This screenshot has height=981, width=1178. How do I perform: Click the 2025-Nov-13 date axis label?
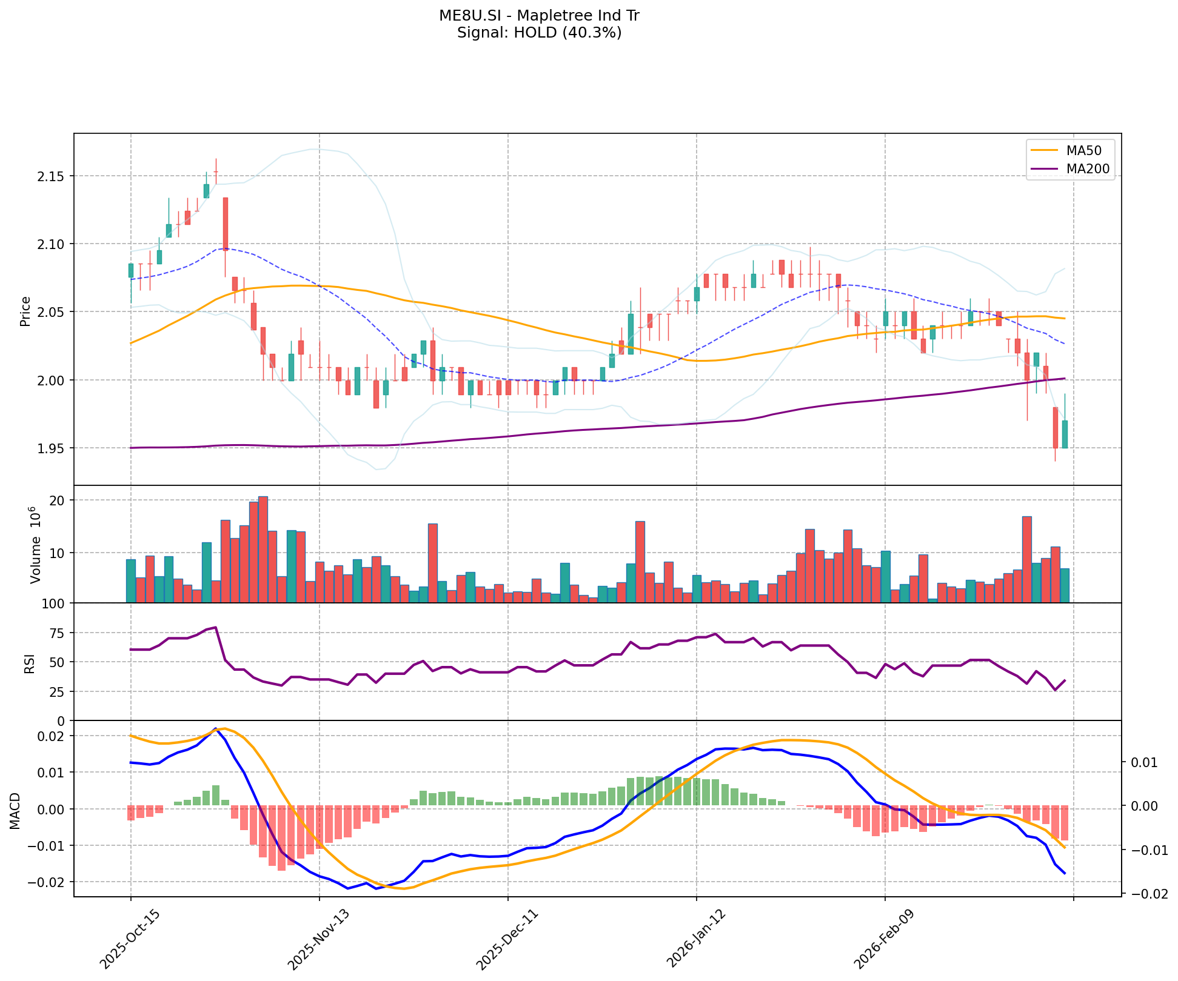(x=318, y=939)
